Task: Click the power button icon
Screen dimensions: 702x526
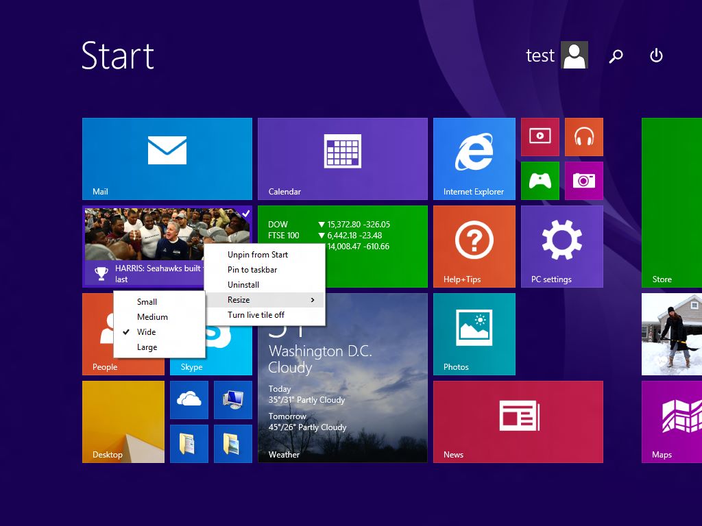Action: [x=656, y=56]
